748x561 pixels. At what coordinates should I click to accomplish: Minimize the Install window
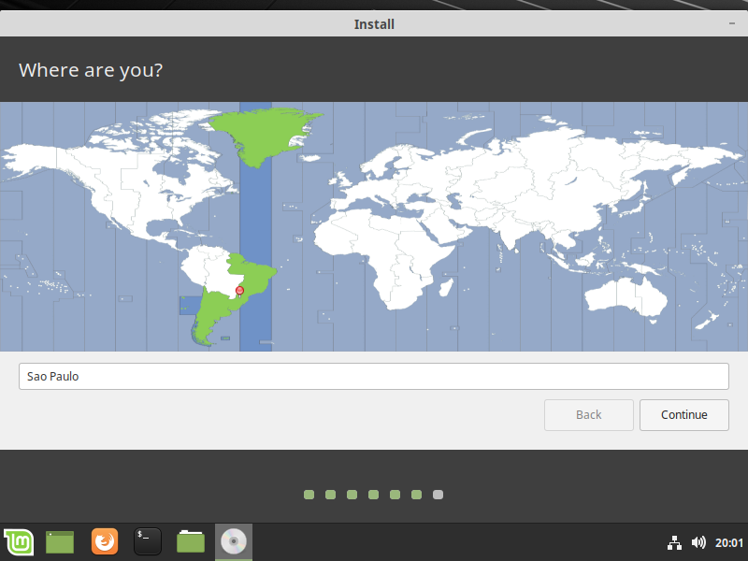click(732, 23)
